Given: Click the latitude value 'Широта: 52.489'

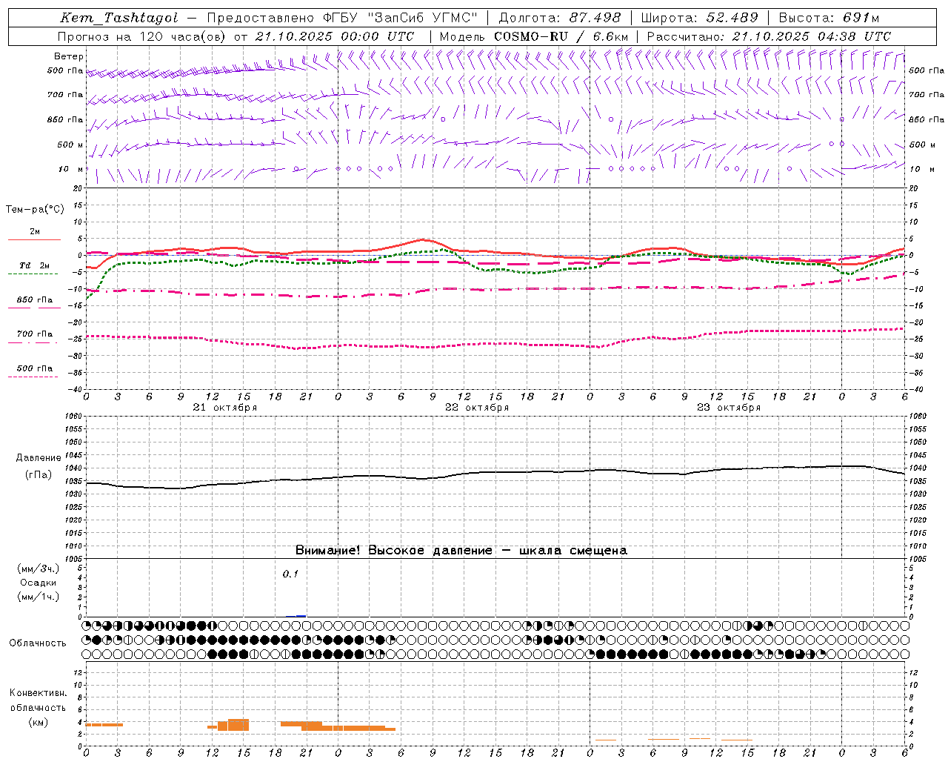Looking at the screenshot, I should (x=700, y=18).
